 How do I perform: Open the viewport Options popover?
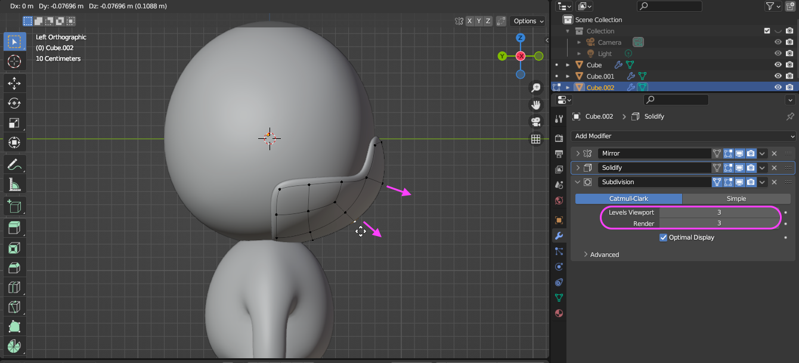[x=528, y=21]
